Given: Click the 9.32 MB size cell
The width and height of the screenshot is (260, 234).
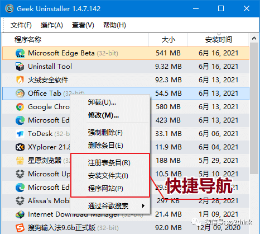Looking at the screenshot, I should [x=168, y=67].
